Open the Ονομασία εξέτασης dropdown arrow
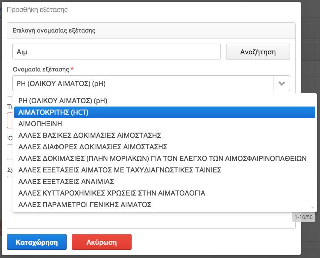This screenshot has width=320, height=258. 282,83
